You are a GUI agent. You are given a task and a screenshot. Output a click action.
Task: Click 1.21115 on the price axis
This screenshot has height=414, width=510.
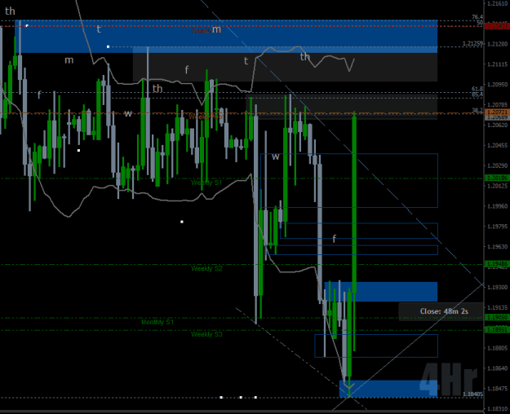click(x=498, y=64)
